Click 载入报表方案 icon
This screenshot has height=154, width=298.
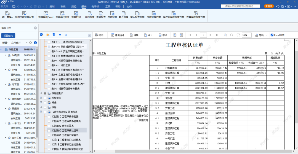coord(137,13)
